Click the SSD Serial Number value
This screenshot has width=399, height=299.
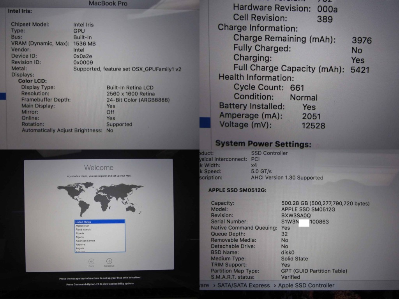[305, 222]
